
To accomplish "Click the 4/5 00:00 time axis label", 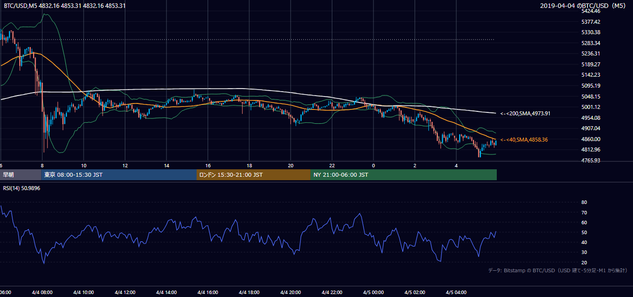I will point(373,293).
